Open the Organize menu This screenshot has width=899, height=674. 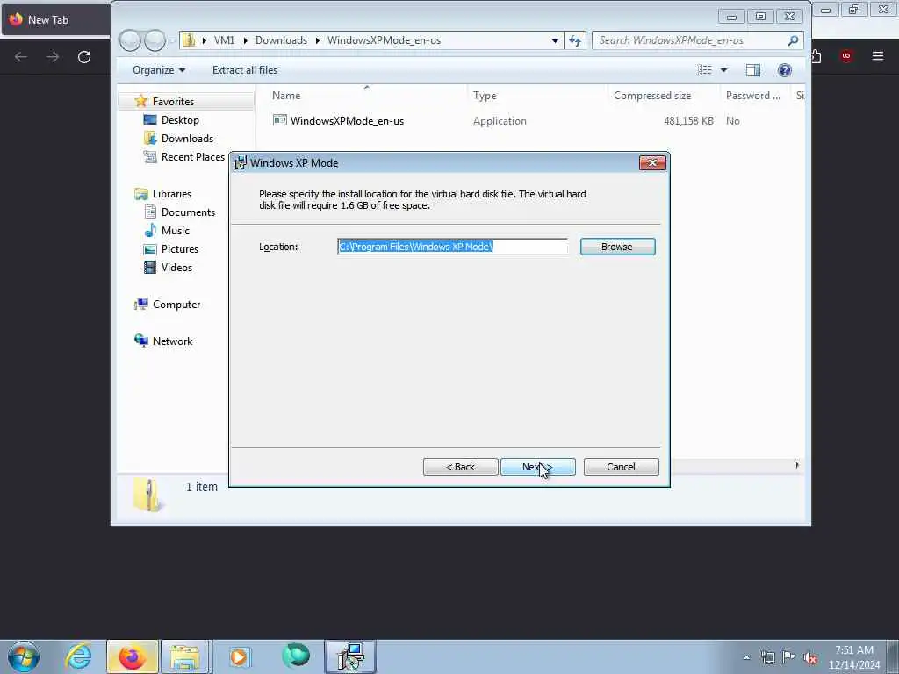point(159,70)
